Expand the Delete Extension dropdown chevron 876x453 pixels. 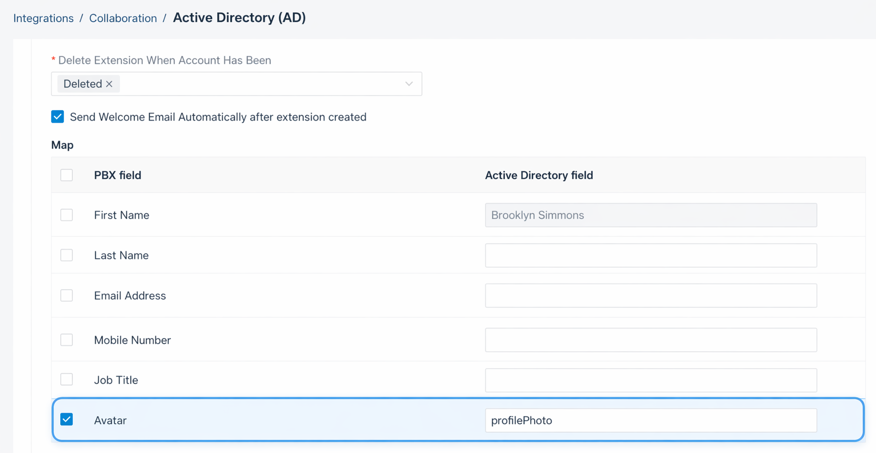[409, 84]
